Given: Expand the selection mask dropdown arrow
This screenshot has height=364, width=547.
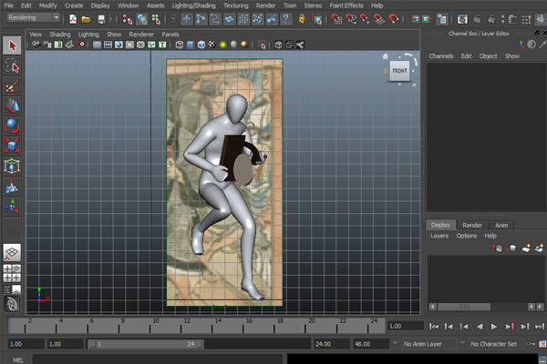Looking at the screenshot, I should [173, 19].
